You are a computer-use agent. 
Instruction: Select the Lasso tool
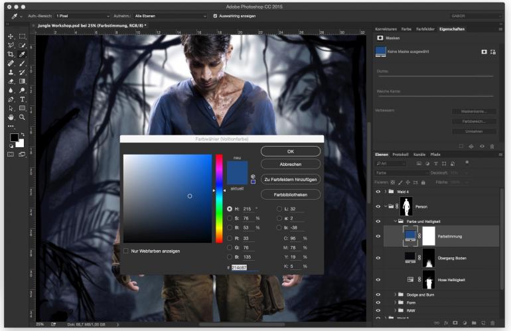click(11, 45)
